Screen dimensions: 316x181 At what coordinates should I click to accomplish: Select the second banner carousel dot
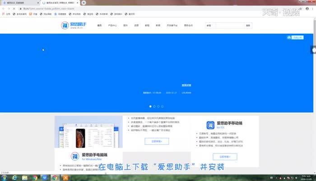(x=154, y=106)
